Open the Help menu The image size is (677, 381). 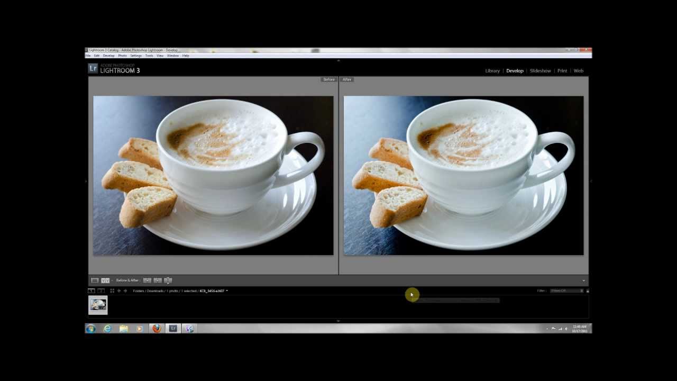click(186, 56)
